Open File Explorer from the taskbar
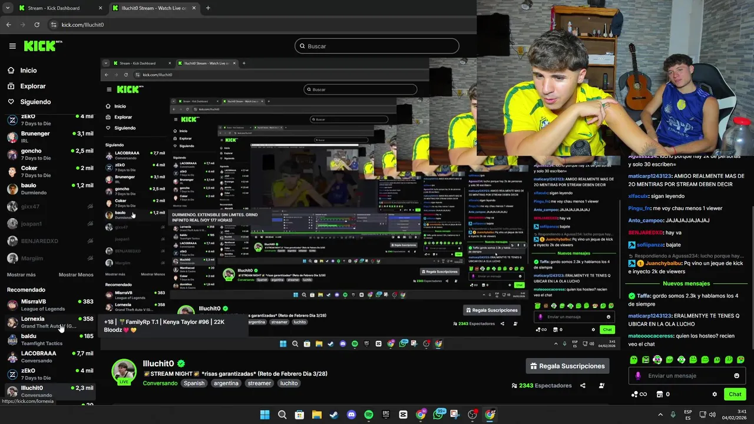This screenshot has height=424, width=754. (316, 415)
